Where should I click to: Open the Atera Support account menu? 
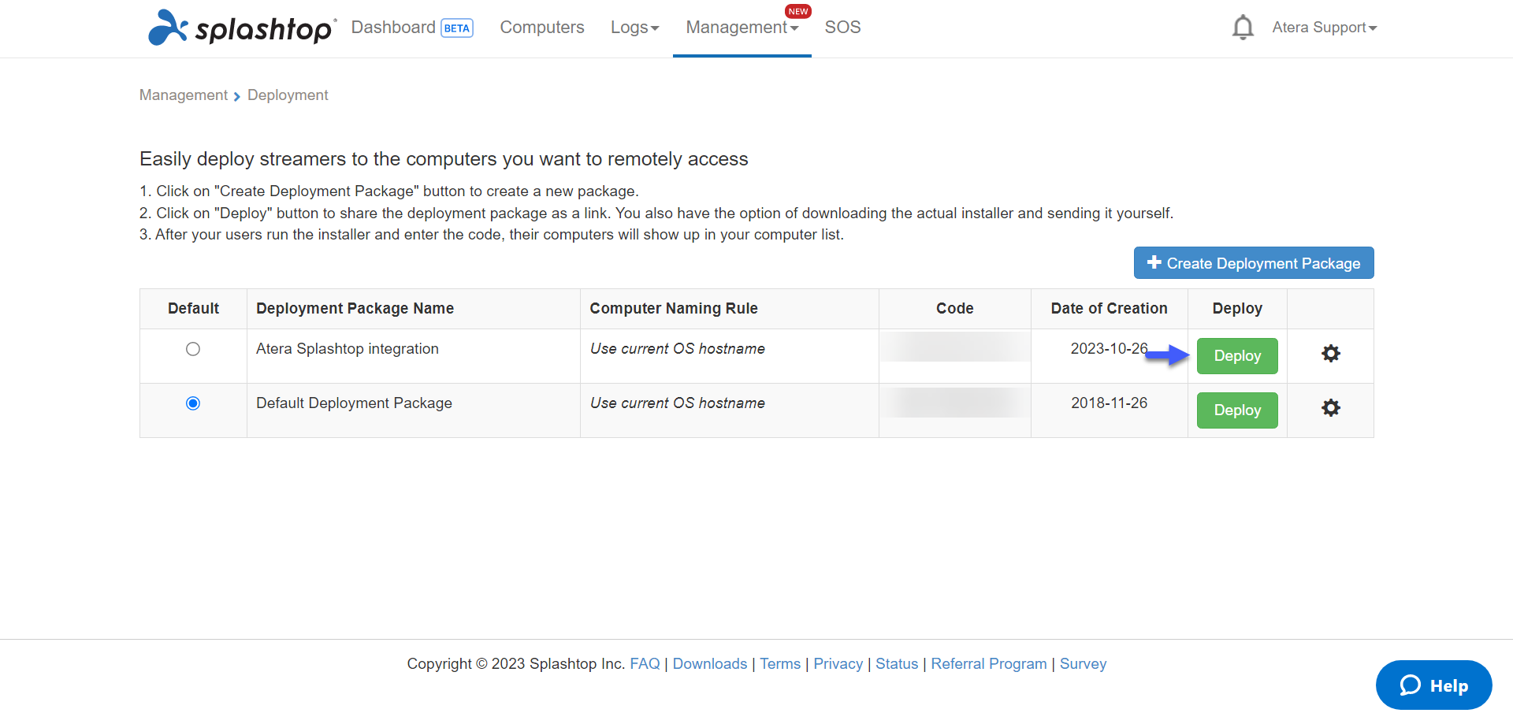coord(1325,28)
